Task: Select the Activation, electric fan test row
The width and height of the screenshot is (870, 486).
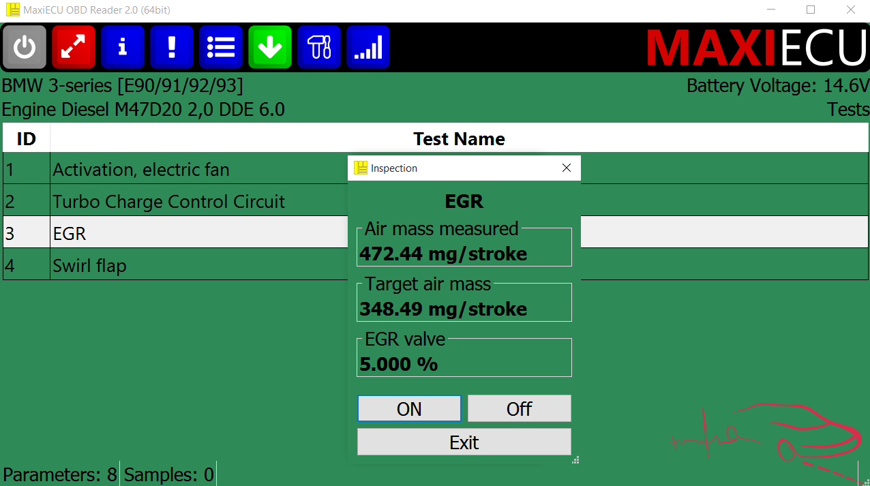Action: click(x=436, y=169)
